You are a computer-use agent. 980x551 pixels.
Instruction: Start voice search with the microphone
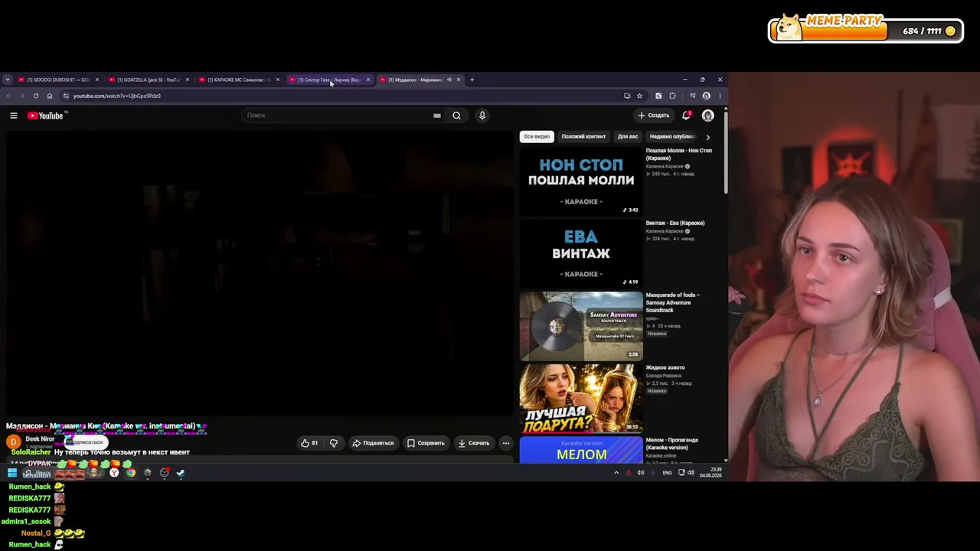click(482, 116)
